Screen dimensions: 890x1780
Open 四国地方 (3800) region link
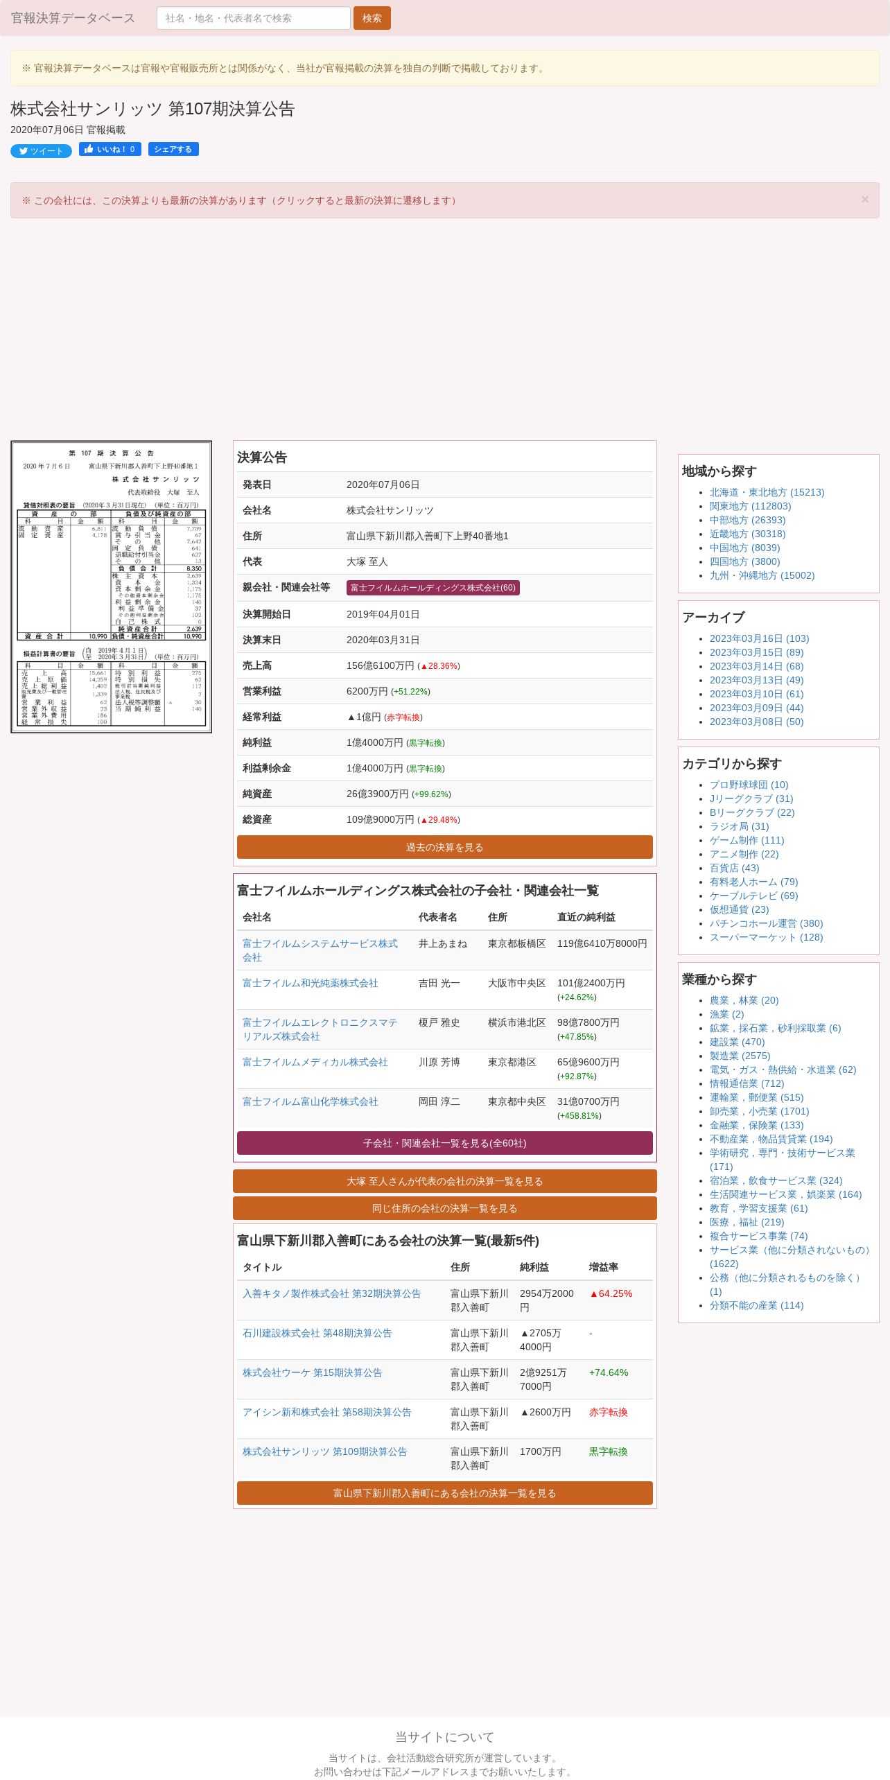tap(744, 561)
